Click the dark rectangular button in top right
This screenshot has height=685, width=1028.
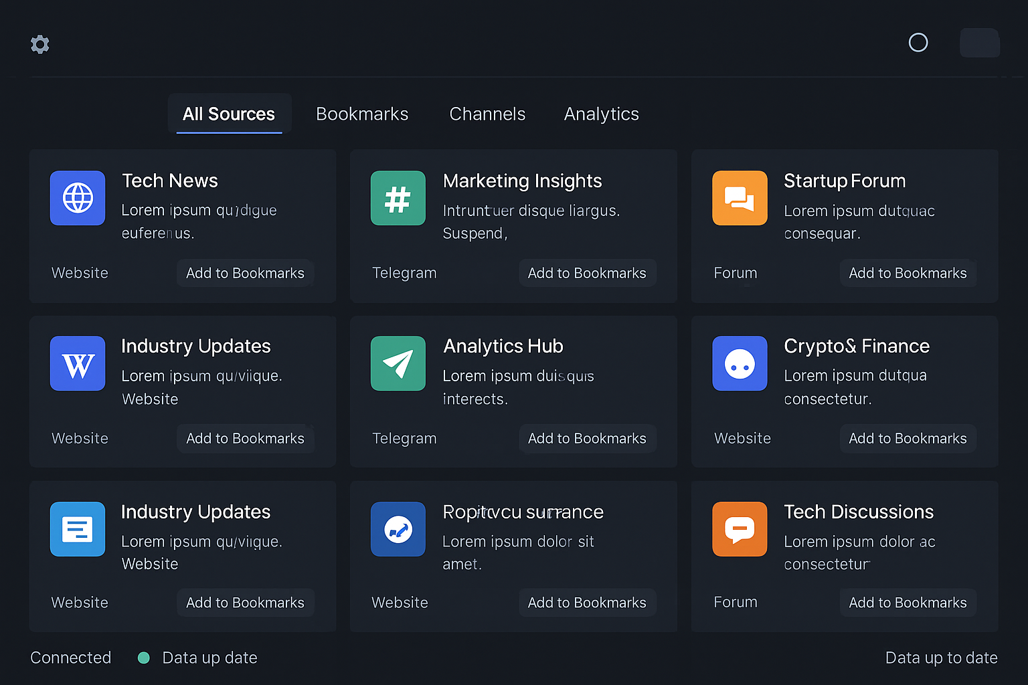980,43
